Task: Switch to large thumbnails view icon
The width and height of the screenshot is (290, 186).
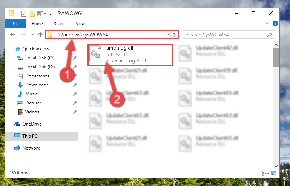Action: [x=274, y=173]
